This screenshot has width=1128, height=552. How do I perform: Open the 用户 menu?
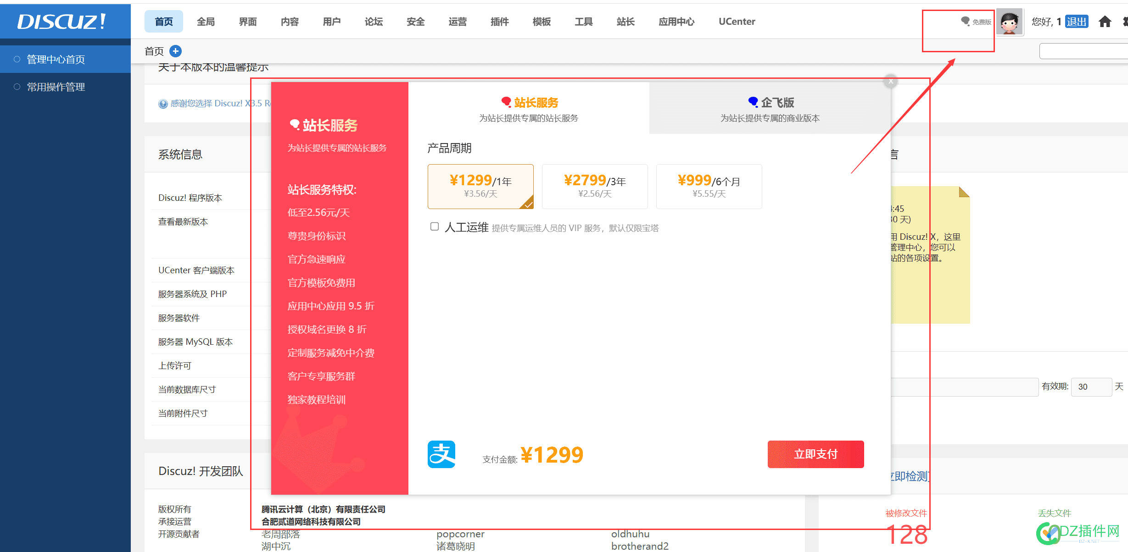point(332,22)
